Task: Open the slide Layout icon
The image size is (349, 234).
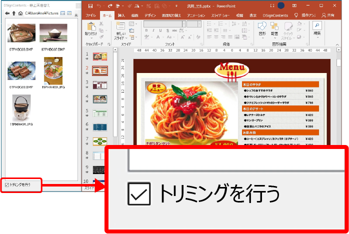Action: 131,24
